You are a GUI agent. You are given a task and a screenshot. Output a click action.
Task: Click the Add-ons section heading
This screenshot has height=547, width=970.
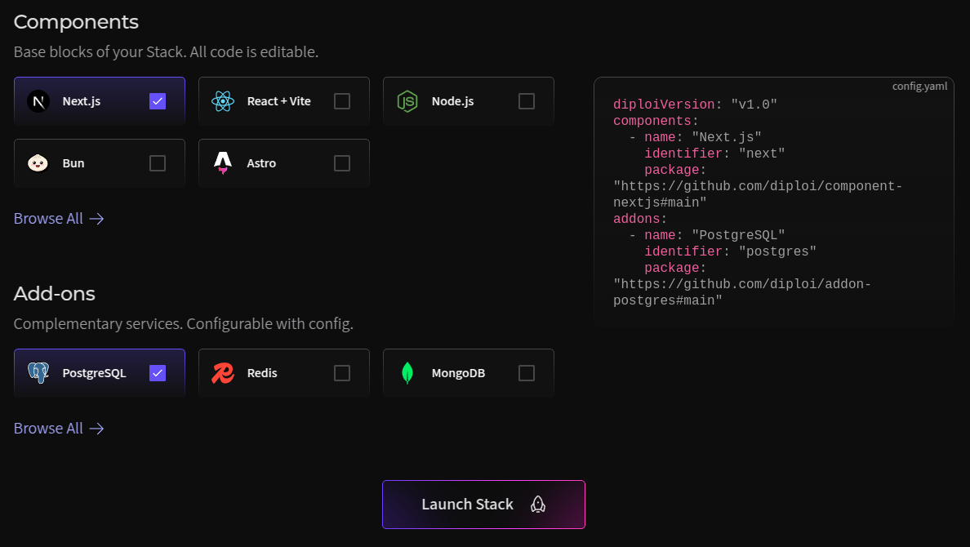point(55,293)
